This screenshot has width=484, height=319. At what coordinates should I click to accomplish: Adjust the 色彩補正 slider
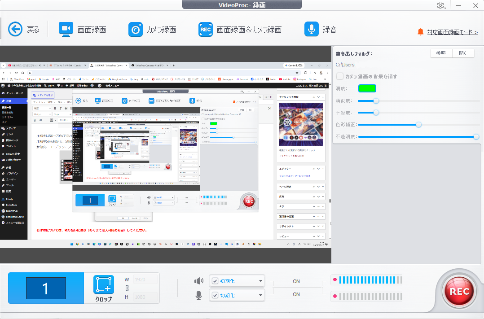418,125
